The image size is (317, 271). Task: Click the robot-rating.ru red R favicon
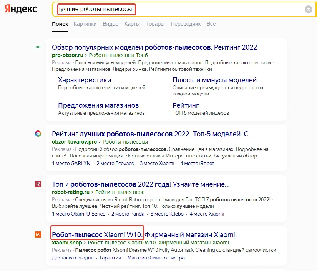click(38, 184)
